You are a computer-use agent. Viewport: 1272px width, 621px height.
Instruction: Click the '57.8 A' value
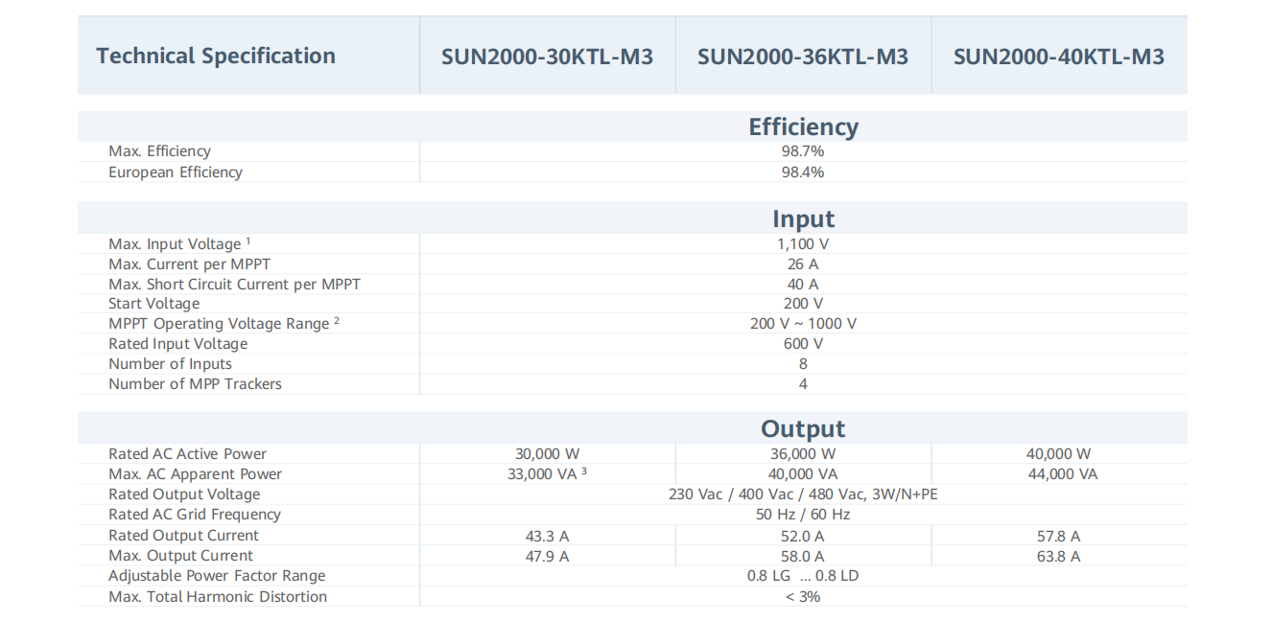coord(1059,536)
